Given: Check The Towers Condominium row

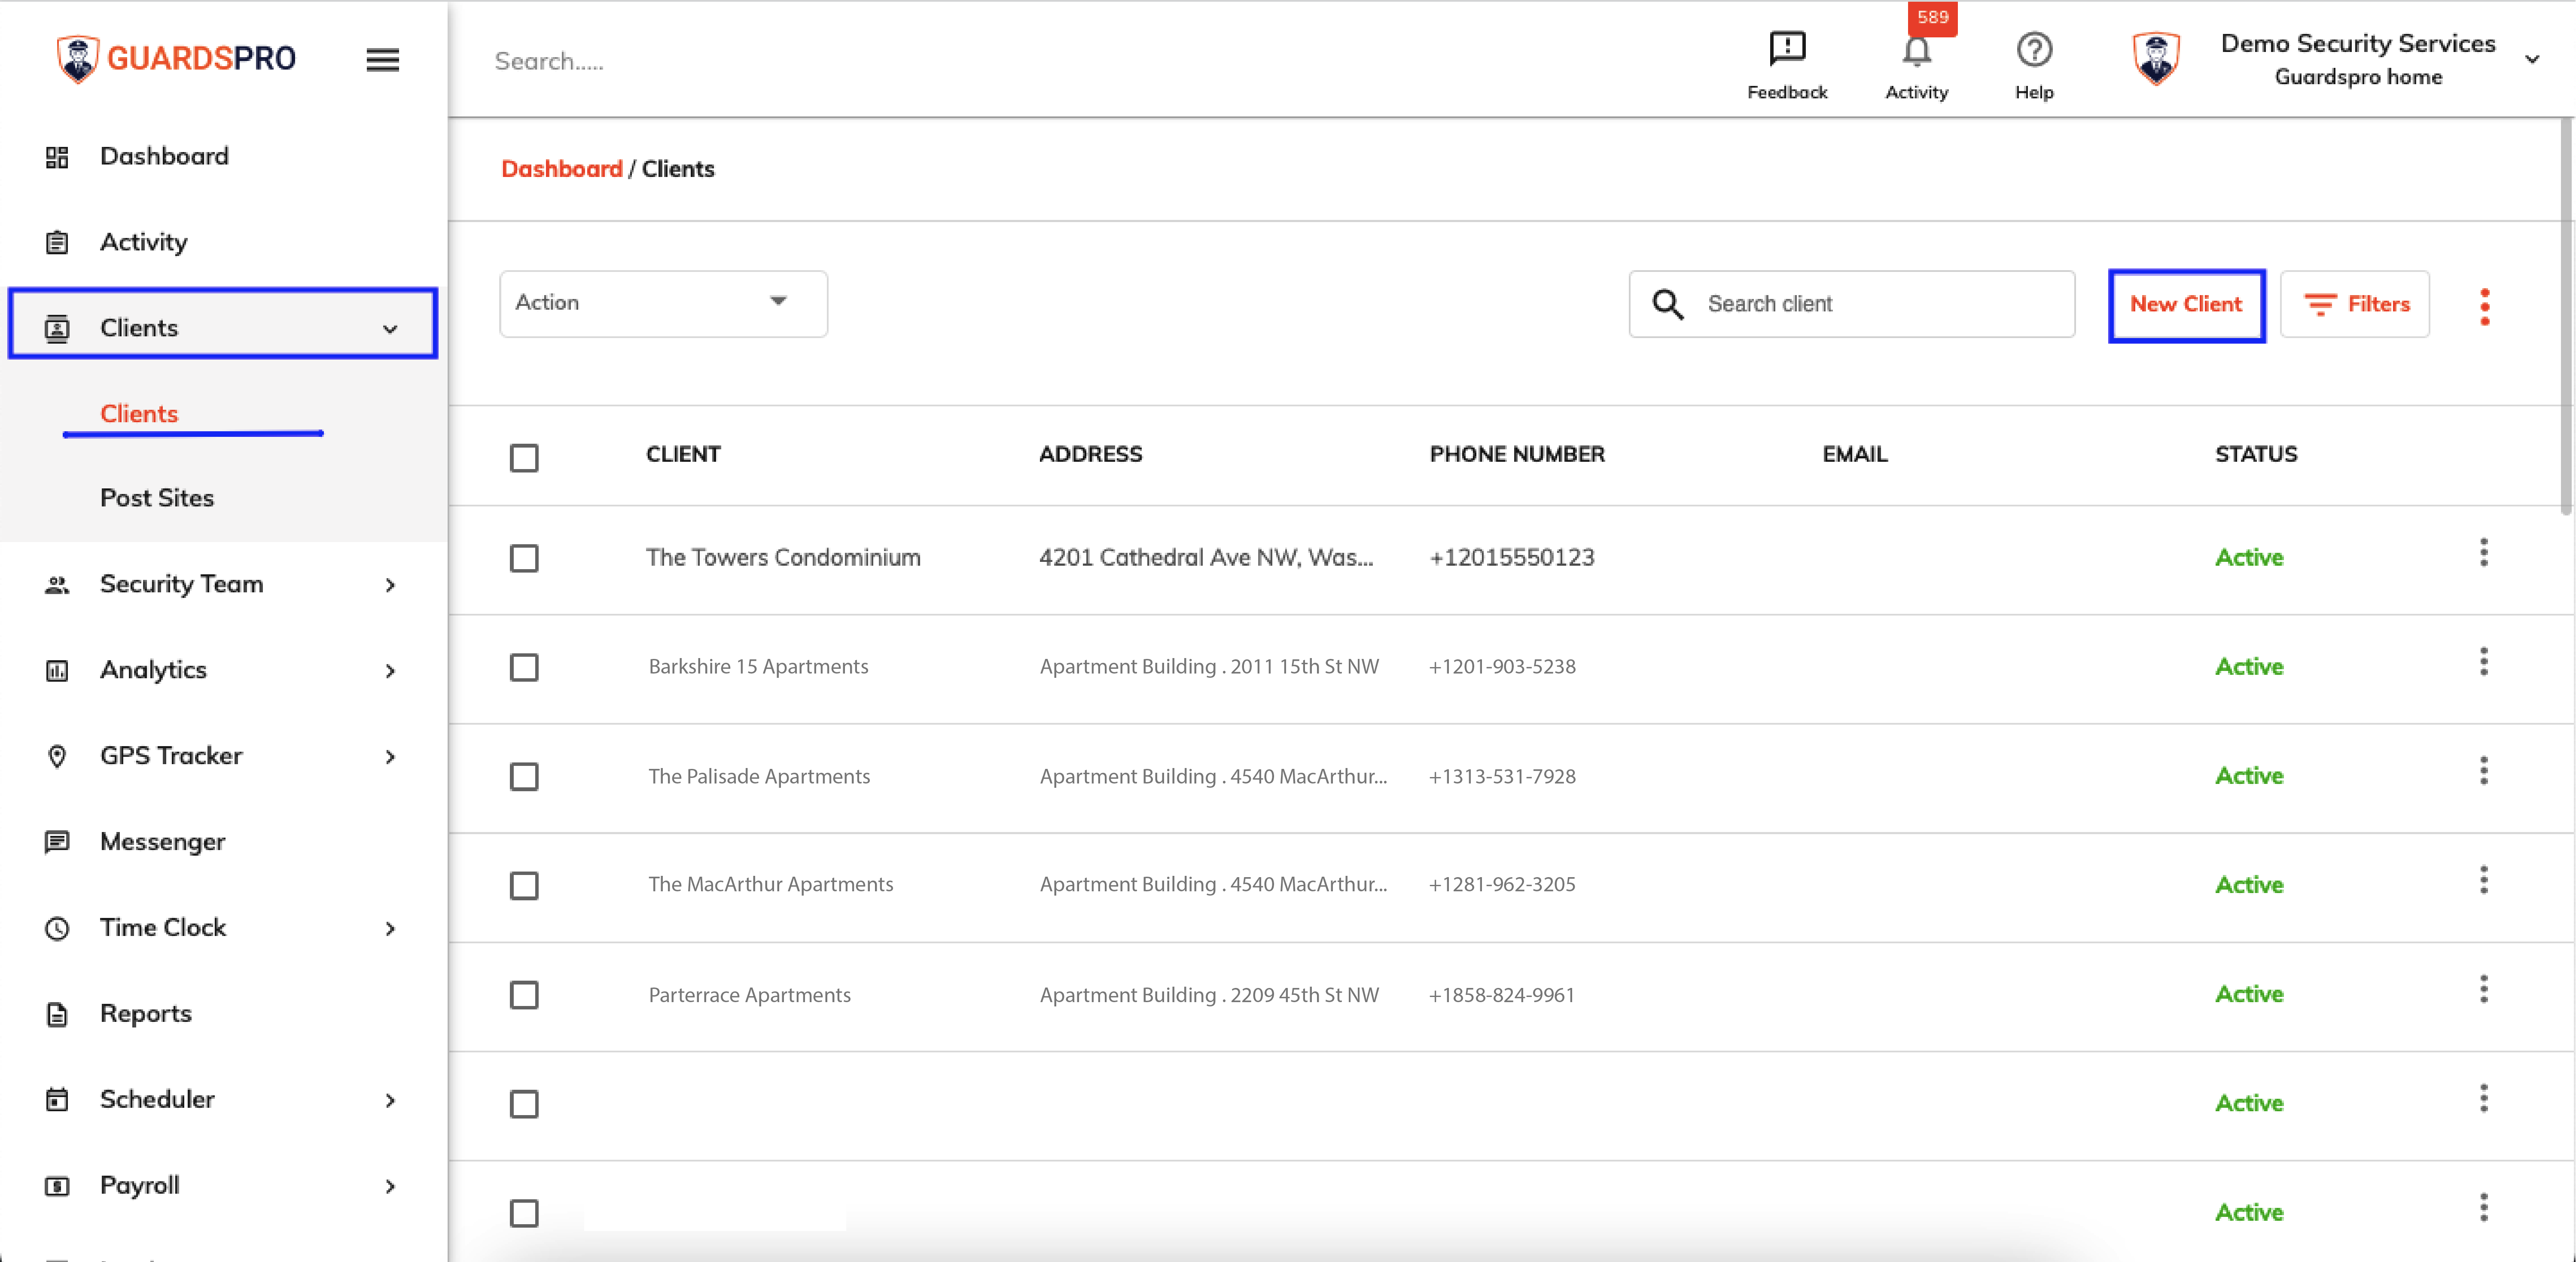Looking at the screenshot, I should click(524, 558).
